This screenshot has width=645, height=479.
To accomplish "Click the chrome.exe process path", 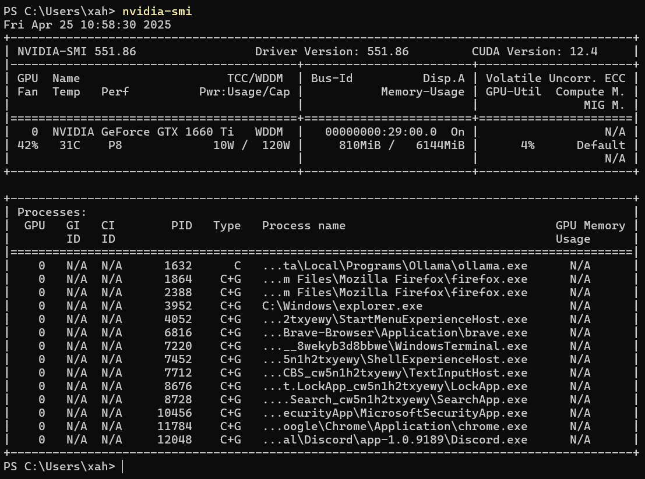I will click(394, 427).
